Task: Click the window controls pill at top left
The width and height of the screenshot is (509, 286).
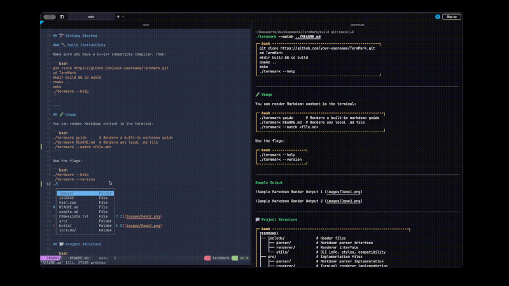Action: click(50, 17)
